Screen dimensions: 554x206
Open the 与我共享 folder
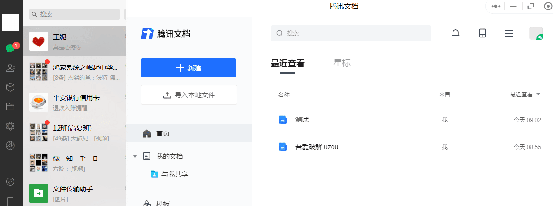(174, 174)
